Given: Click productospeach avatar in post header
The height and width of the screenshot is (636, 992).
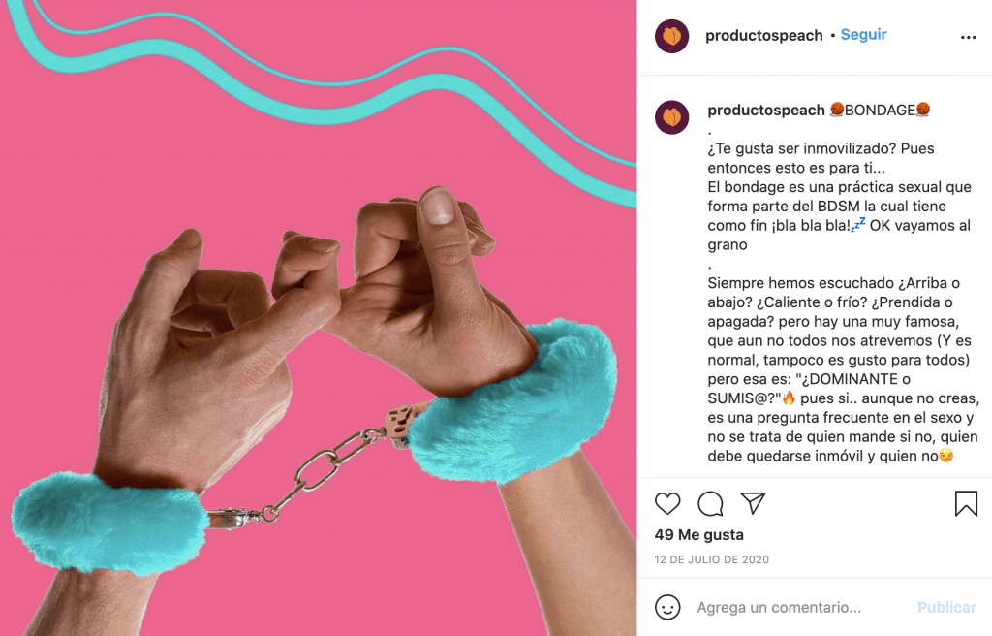Looking at the screenshot, I should point(672,36).
